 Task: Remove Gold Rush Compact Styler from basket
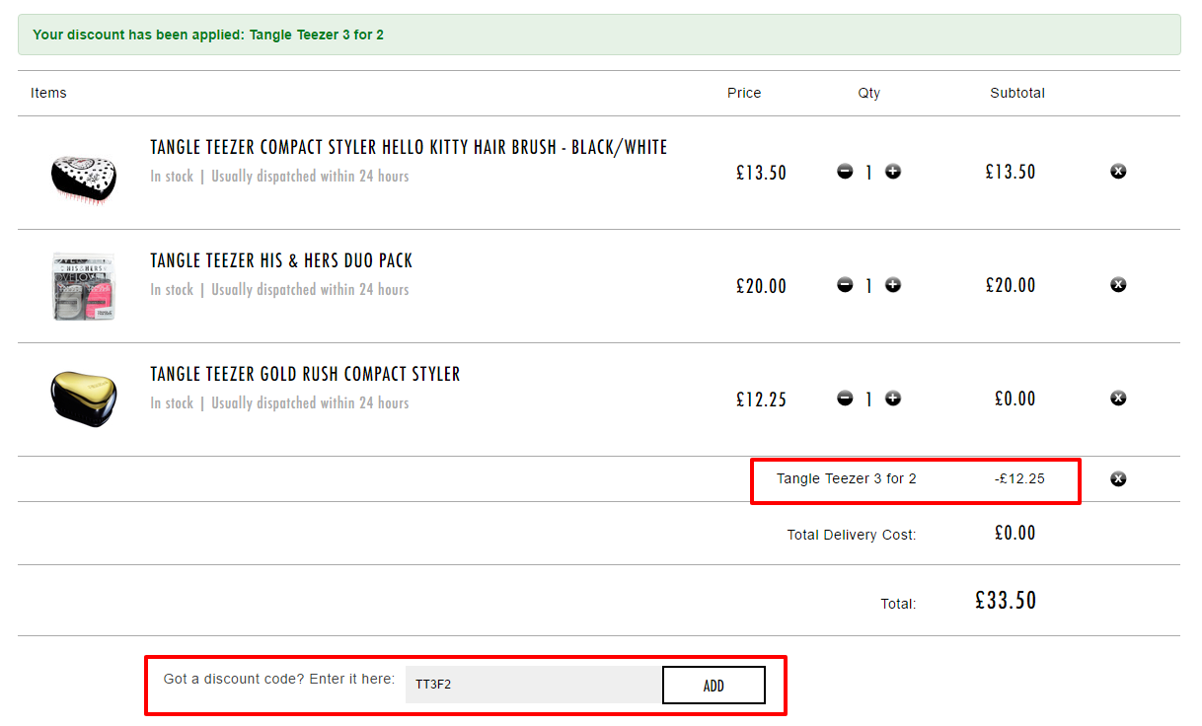pos(1118,399)
